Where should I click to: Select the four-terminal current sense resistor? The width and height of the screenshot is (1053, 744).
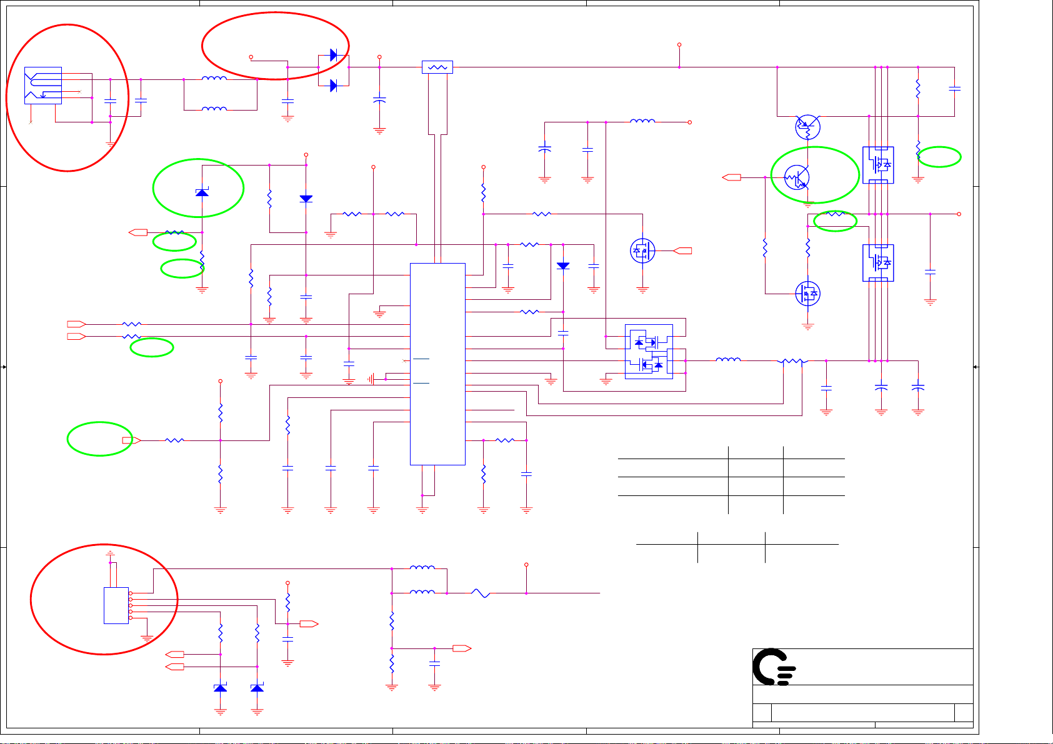(792, 361)
